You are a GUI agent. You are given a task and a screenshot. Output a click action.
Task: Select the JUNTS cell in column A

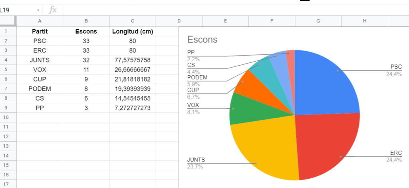[x=40, y=60]
